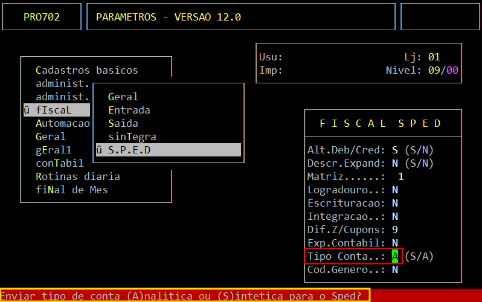Click the Dif.Z/Cupons value field
Viewport: 482px width, 302px height.
pos(394,230)
